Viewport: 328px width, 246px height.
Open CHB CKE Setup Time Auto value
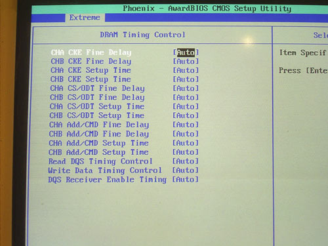coord(186,79)
